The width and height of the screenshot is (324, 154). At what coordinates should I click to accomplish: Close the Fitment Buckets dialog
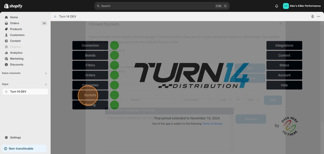point(281,24)
